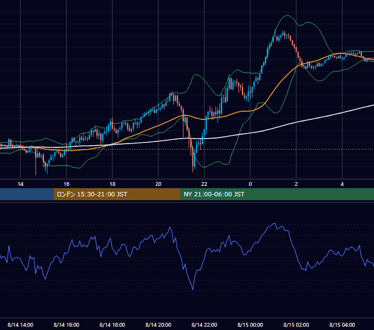
Task: Click the 22 hour label on upper axis
Action: 204,184
